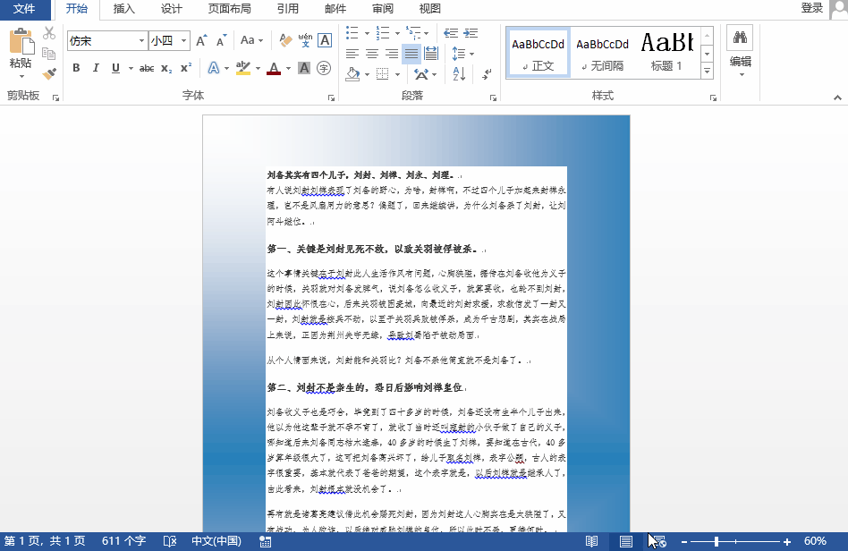Open font size dropdown showing 小四
Image resolution: width=848 pixels, height=551 pixels.
(x=184, y=40)
